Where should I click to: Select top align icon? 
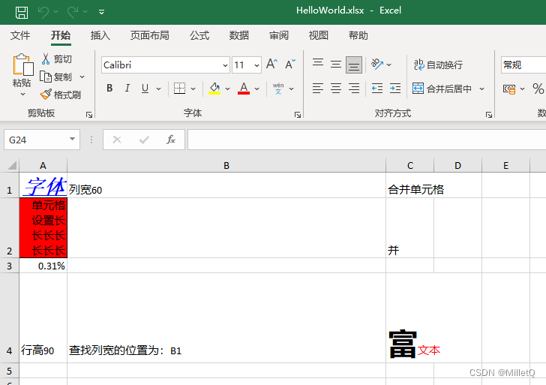317,64
